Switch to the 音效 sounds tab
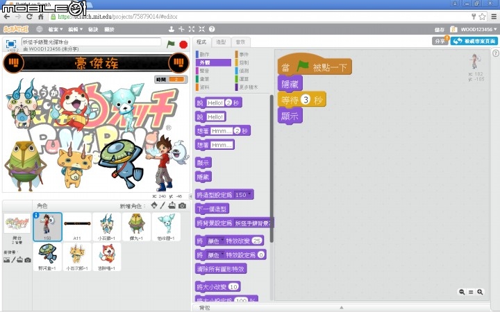This screenshot has width=500, height=312. tap(240, 42)
